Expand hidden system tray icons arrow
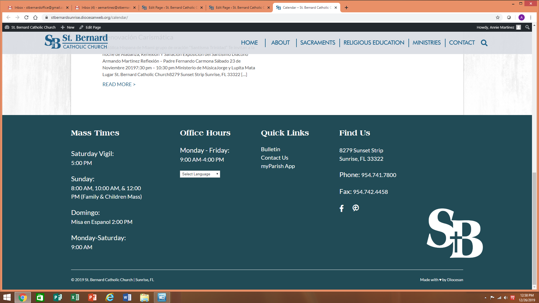This screenshot has width=539, height=303. pyautogui.click(x=485, y=298)
